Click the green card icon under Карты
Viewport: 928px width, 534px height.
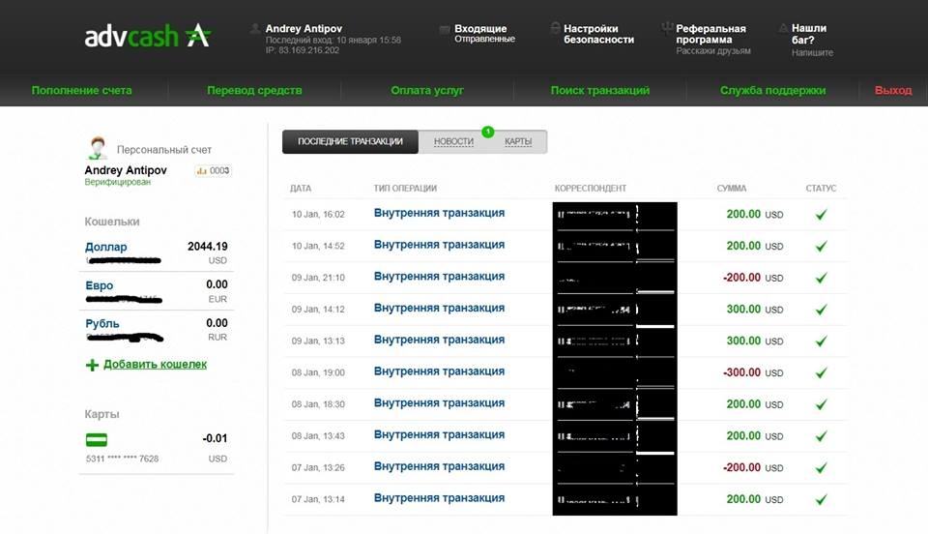[x=97, y=439]
